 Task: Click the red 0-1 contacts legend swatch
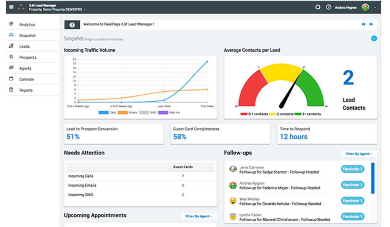point(244,114)
